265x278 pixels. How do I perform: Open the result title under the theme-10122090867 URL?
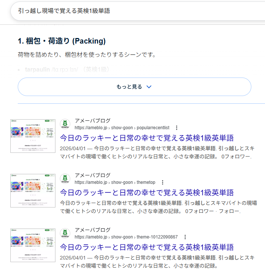[147, 247]
